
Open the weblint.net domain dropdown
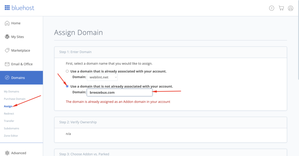pyautogui.click(x=102, y=77)
